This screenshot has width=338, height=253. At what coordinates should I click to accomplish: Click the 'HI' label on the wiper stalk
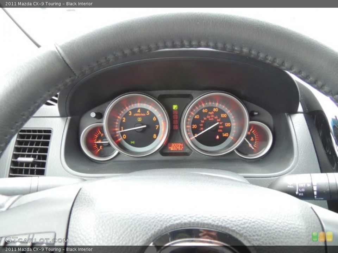(x=301, y=194)
